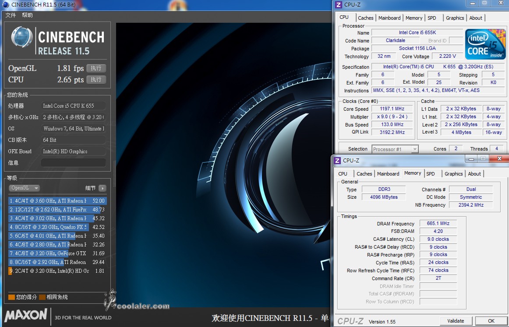Switch to CPU tab in lower CPU-Z

tap(343, 174)
